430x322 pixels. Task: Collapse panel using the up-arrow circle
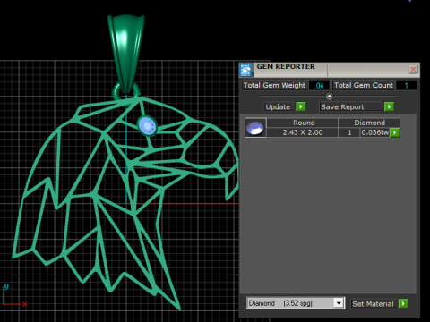(329, 96)
